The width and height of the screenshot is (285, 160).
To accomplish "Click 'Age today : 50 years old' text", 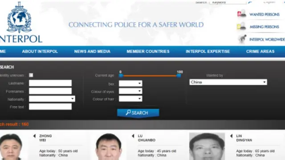I will tap(58, 151).
